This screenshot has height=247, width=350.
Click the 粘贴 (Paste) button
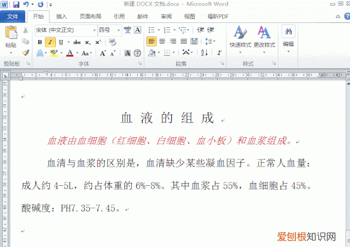[11, 37]
